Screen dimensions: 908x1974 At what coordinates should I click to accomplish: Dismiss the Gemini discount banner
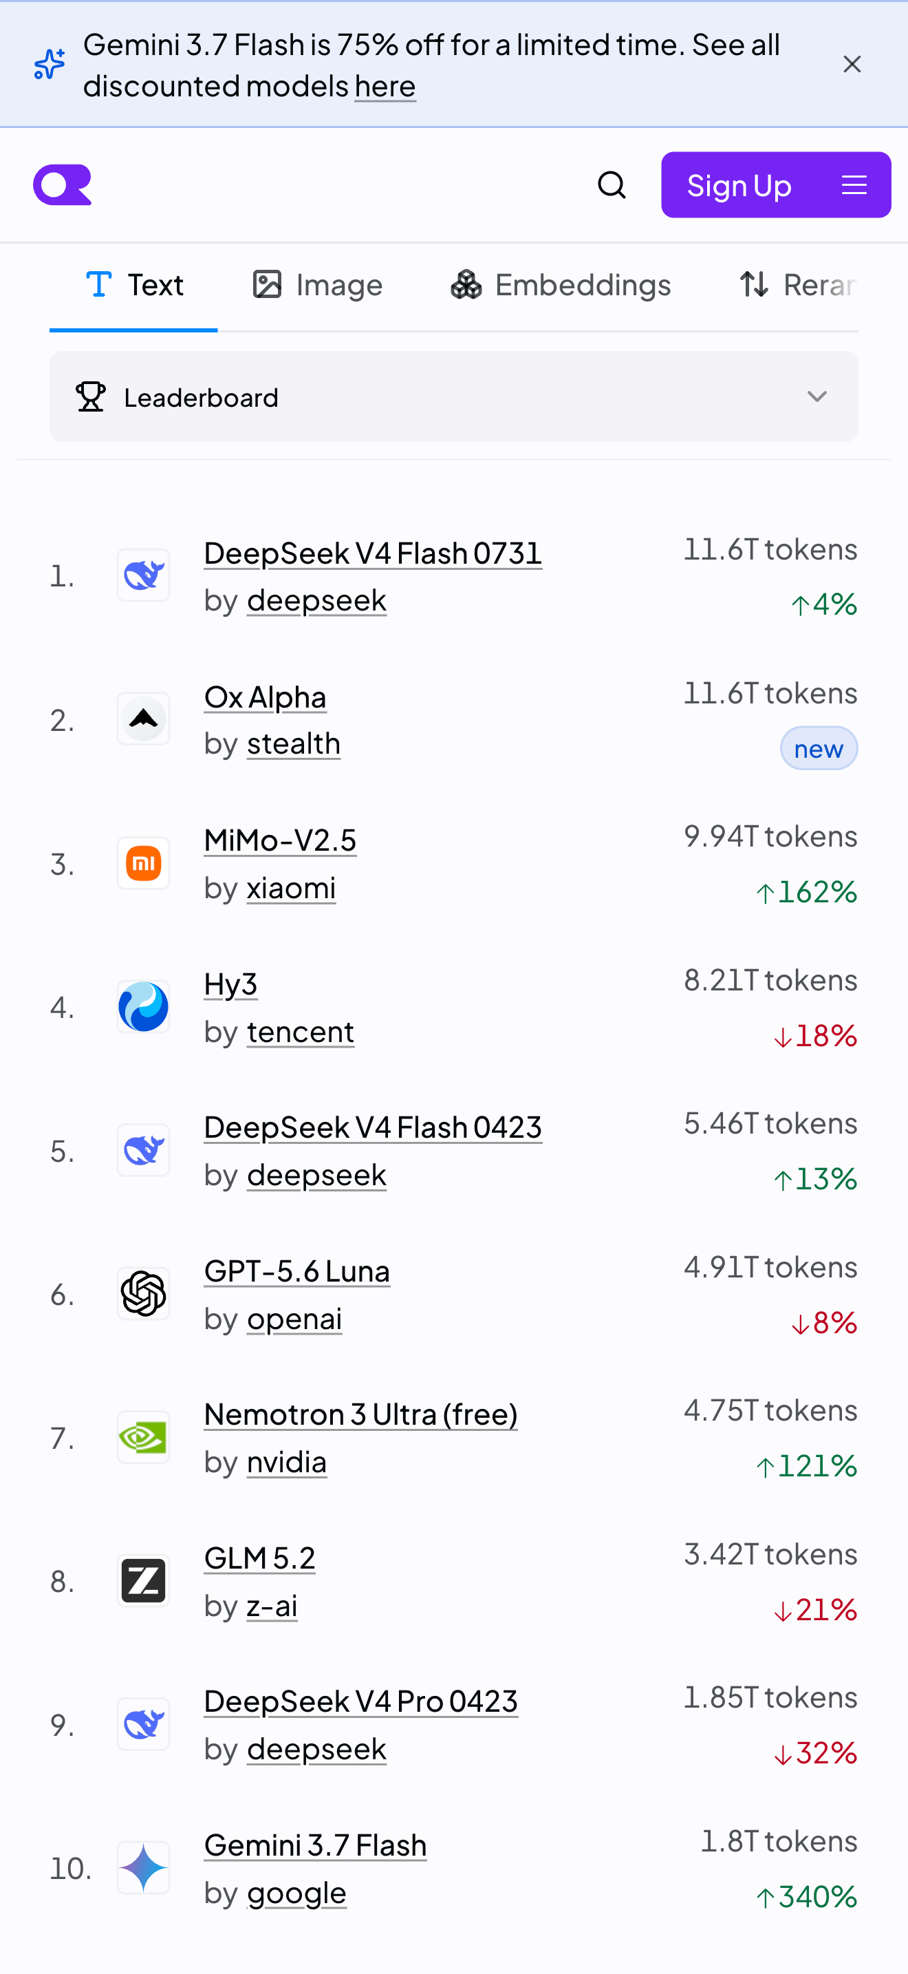click(x=852, y=65)
